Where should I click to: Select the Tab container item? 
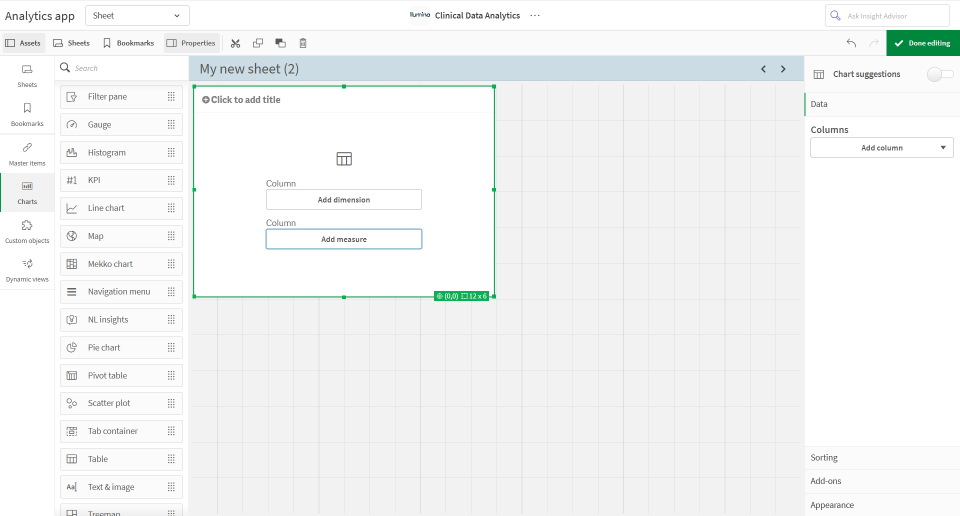pos(121,431)
